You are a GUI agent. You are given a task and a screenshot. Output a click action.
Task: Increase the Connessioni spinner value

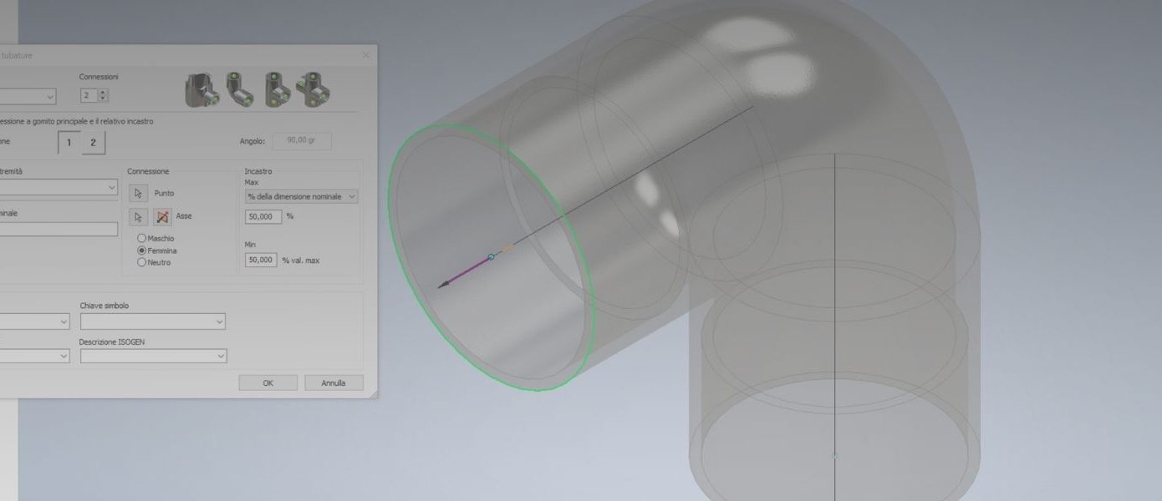104,93
